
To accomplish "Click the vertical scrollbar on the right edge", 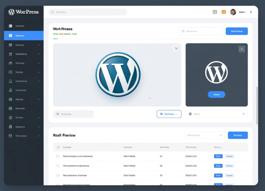I will (257, 106).
